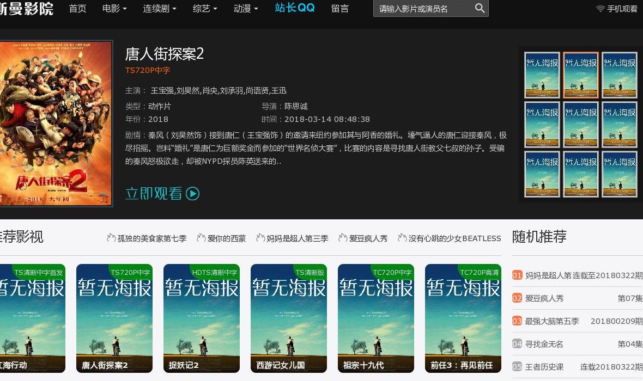Click flame icon before 孤独的美食家第七季

point(111,238)
